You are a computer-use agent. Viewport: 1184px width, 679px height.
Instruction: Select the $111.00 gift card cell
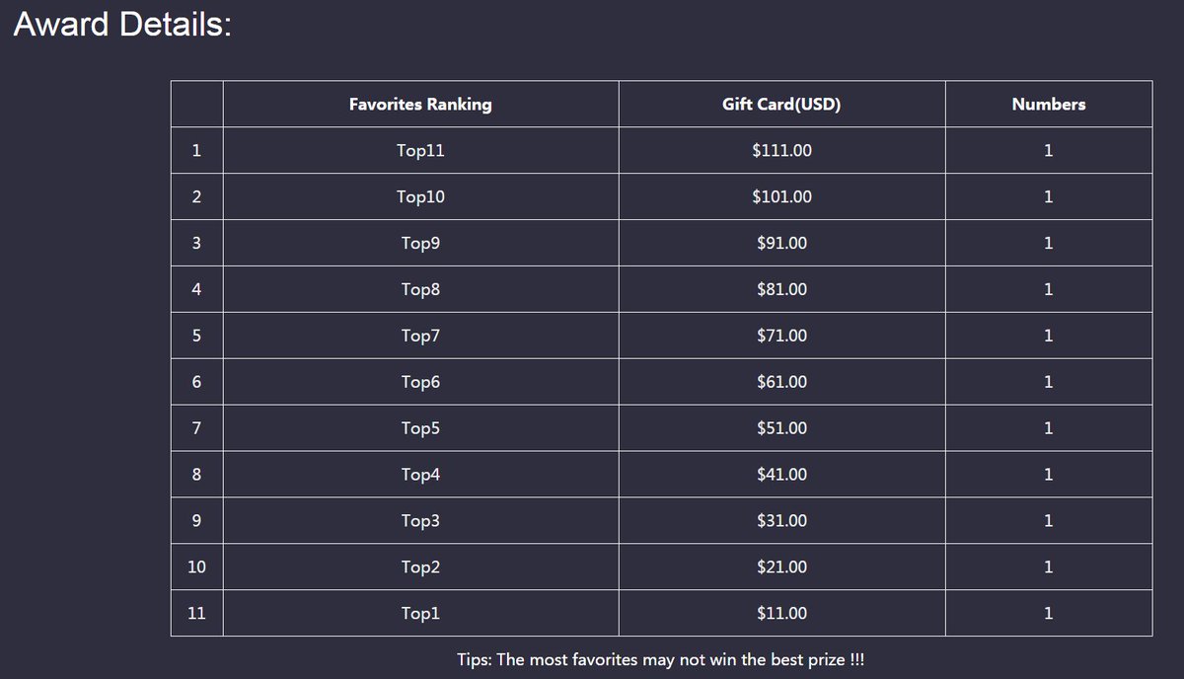point(781,150)
